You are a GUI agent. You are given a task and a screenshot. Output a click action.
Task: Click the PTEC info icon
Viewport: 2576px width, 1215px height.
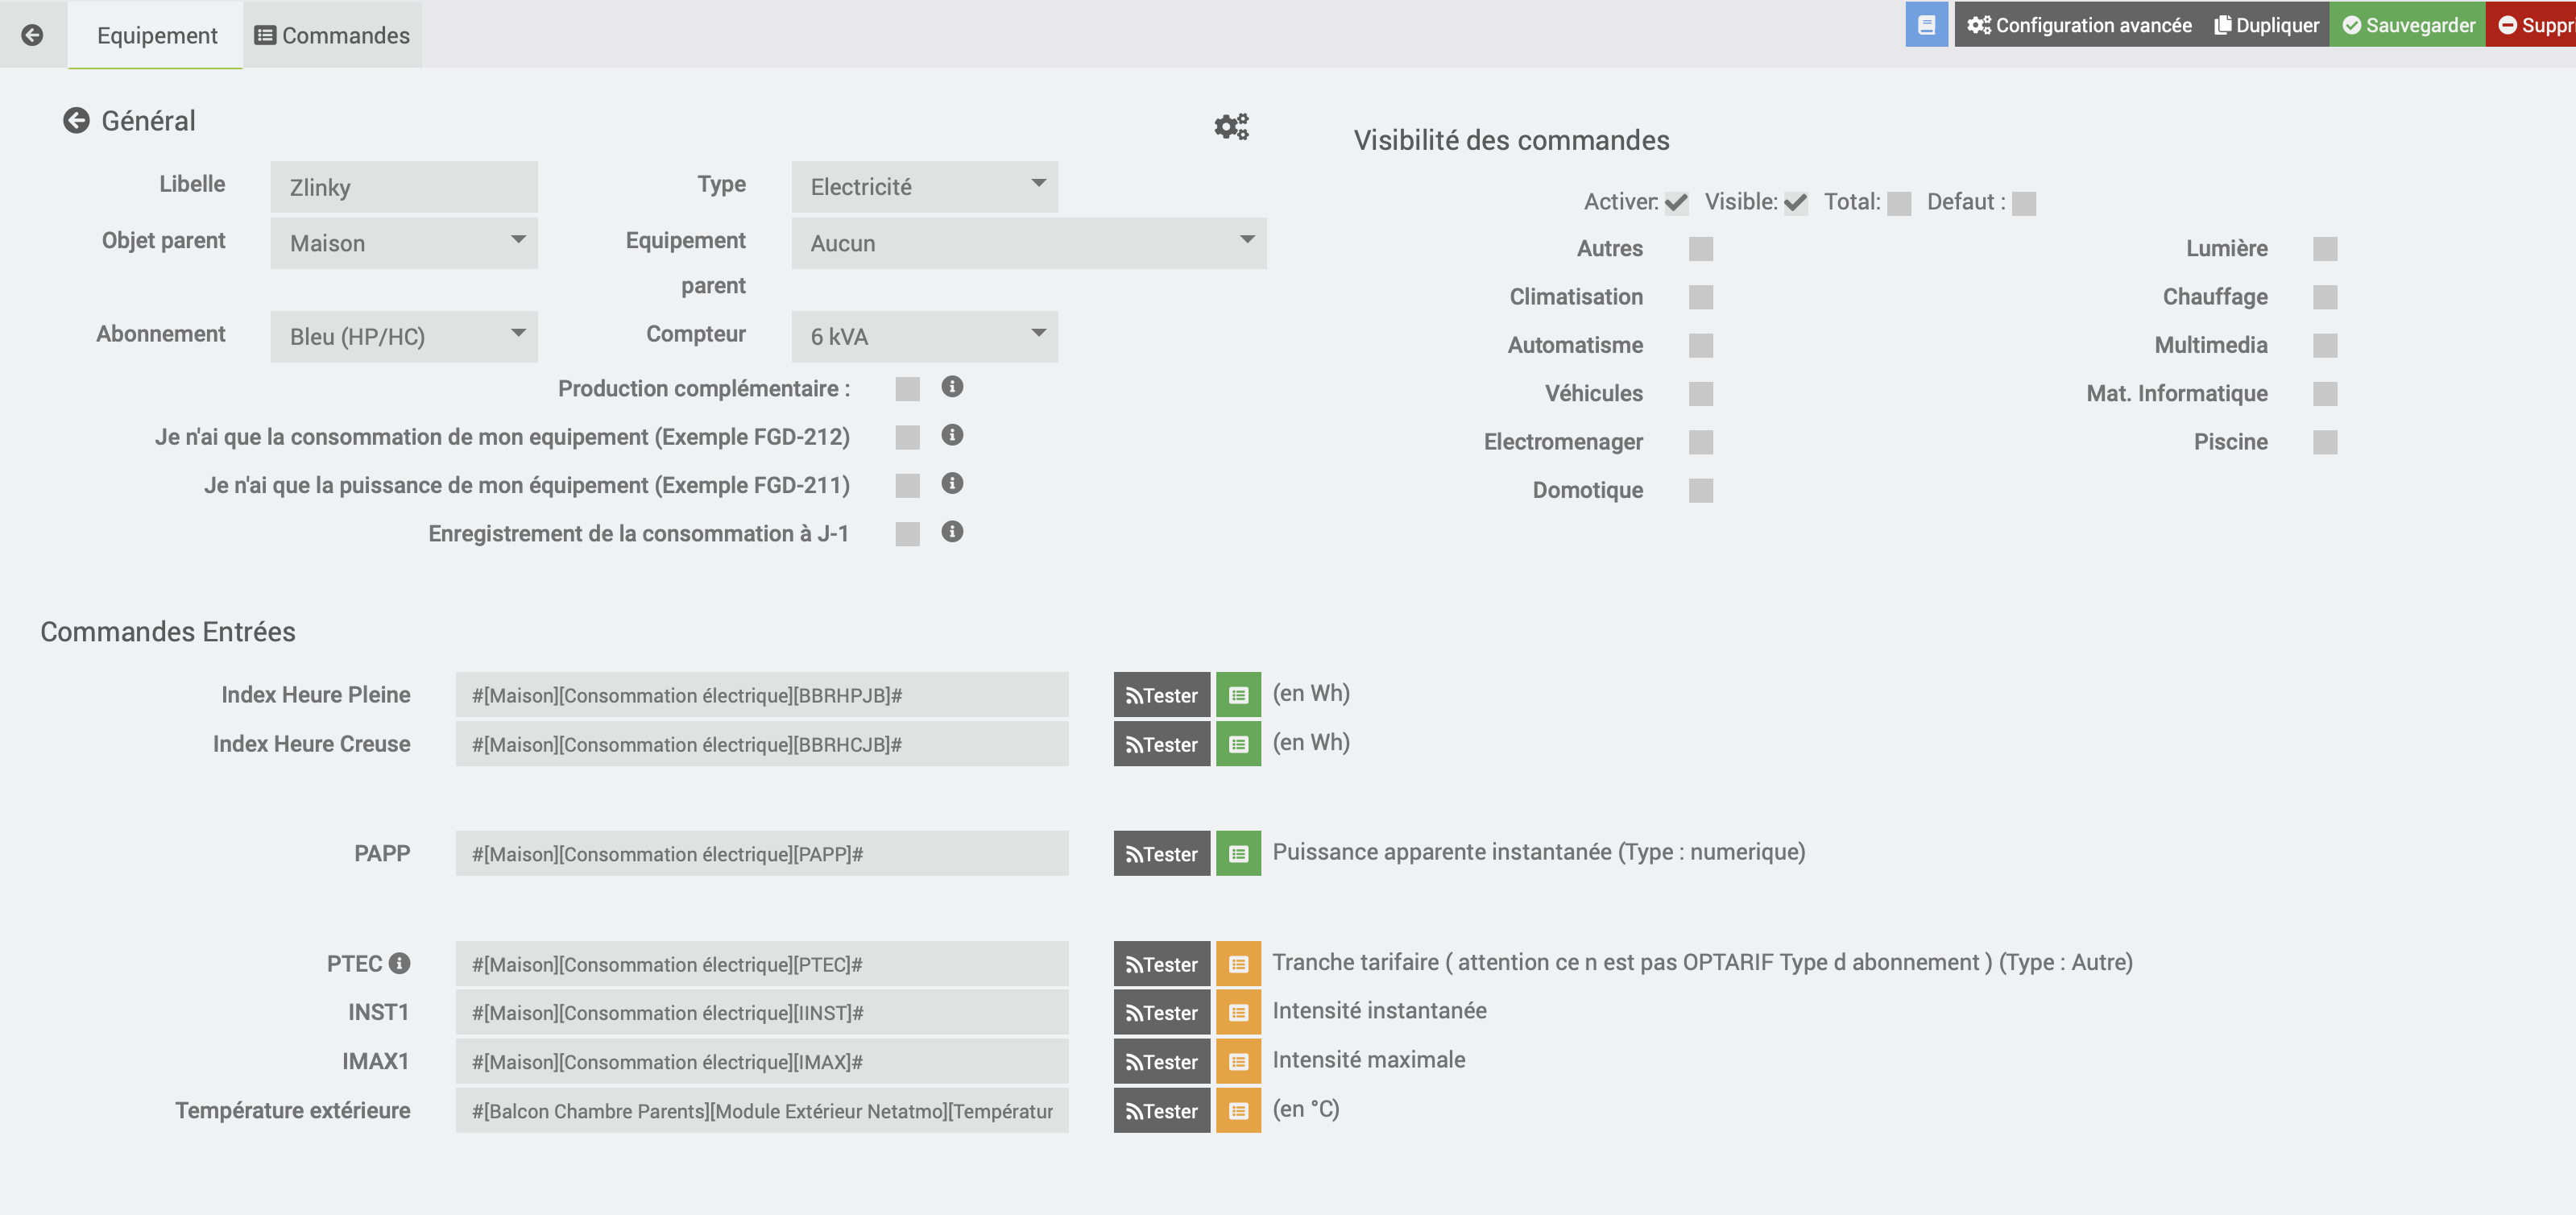click(x=399, y=963)
